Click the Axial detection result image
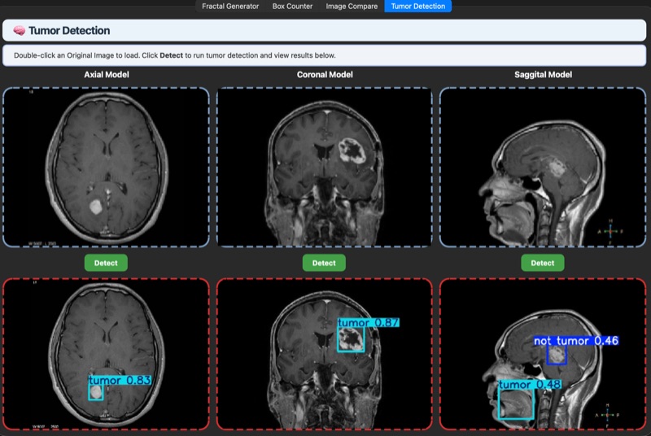 (106, 354)
